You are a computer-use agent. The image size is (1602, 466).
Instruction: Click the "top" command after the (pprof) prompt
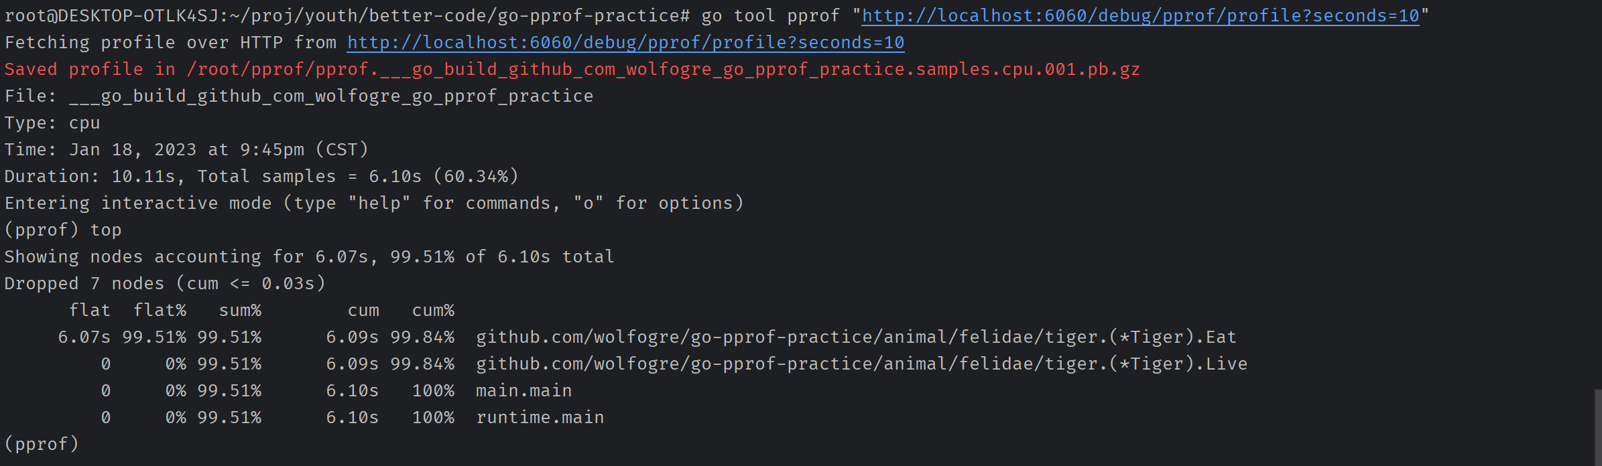[106, 230]
